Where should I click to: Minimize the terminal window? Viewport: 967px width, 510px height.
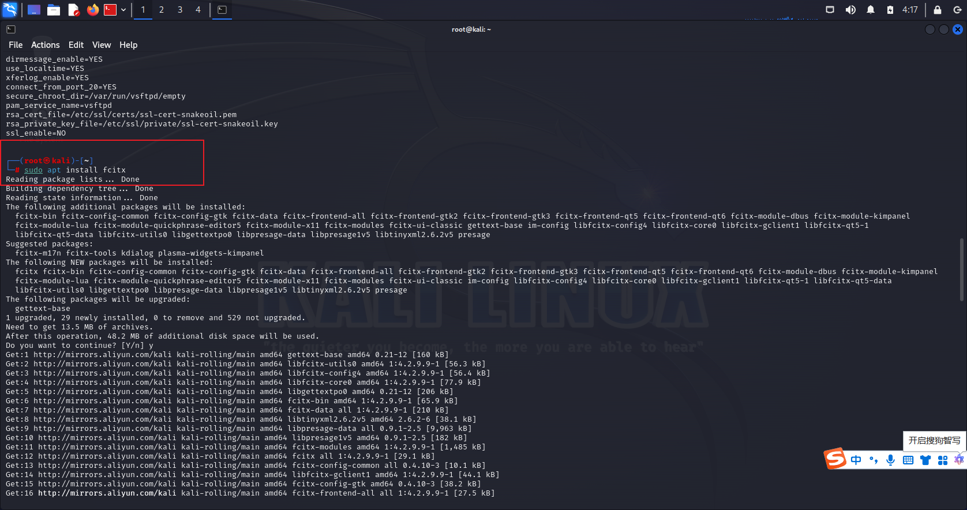pos(930,29)
